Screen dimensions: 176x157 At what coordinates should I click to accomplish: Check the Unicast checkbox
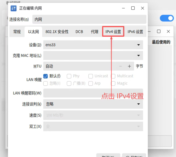(x=91, y=76)
